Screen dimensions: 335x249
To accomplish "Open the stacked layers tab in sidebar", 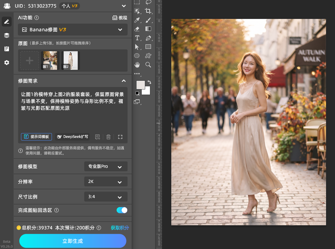I will 7,35.
